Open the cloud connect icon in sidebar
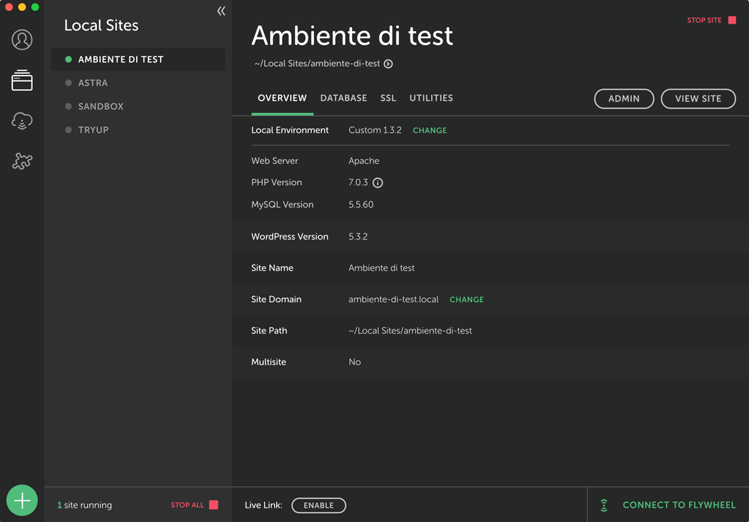This screenshot has height=522, width=749. pos(22,121)
